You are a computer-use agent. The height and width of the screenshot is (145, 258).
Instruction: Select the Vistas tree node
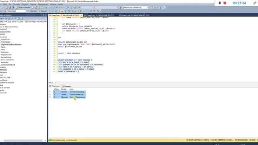[3, 50]
